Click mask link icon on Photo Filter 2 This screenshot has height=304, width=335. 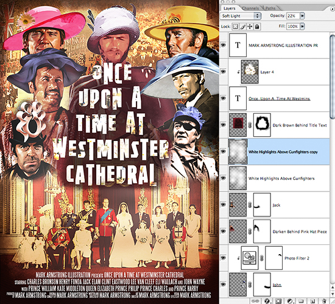262,258
